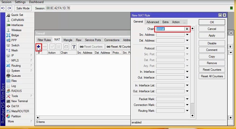Open the Wireless sidebar item
Viewport: 236px width, 129px height.
click(16, 30)
